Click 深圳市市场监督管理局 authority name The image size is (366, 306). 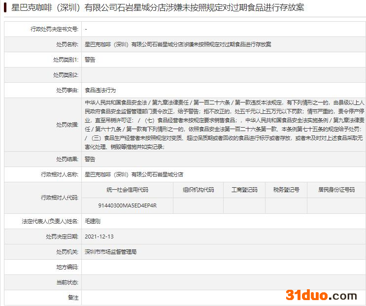(110, 252)
